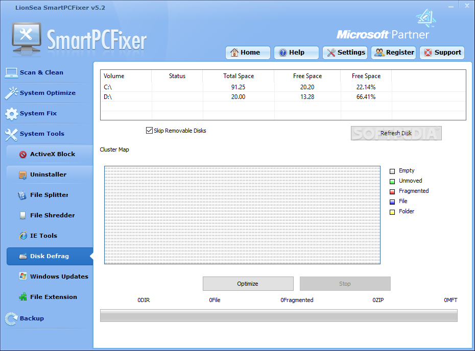Click the Help question mark icon

tap(282, 53)
